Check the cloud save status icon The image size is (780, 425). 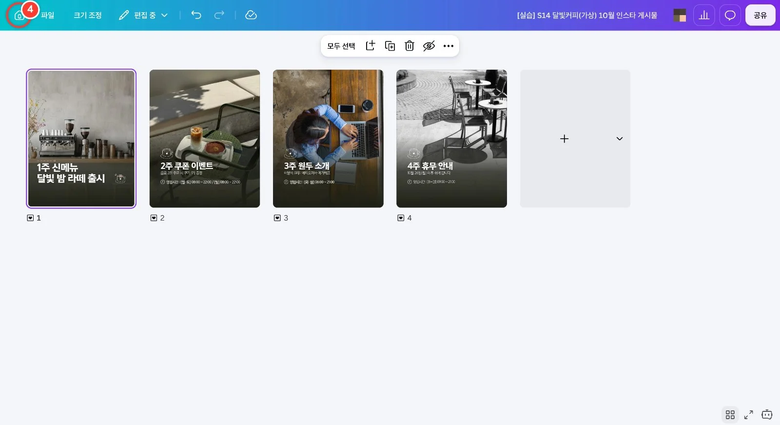click(251, 15)
